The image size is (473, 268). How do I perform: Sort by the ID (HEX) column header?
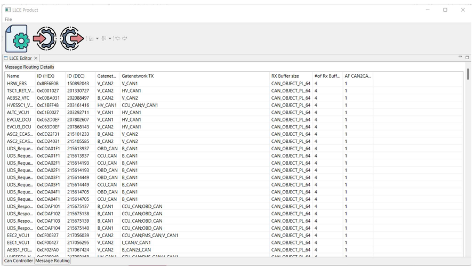[x=46, y=76]
